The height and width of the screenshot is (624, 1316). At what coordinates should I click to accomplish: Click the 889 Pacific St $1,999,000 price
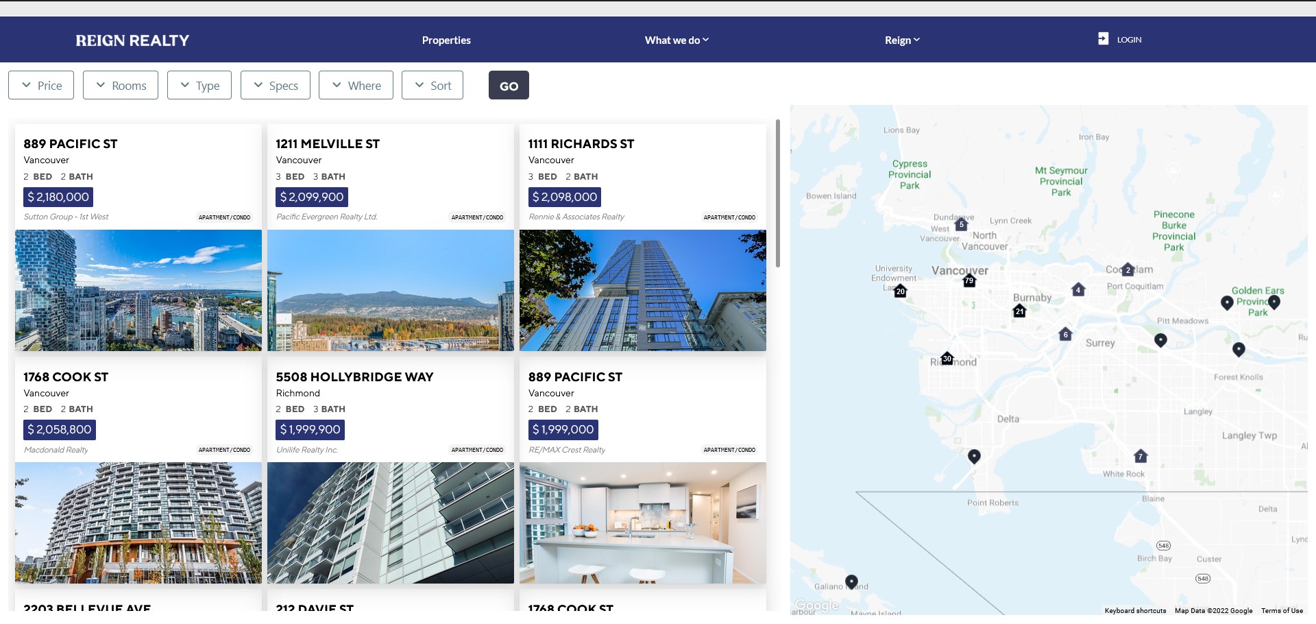click(x=563, y=429)
